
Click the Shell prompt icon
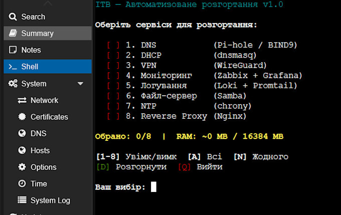tap(13, 67)
